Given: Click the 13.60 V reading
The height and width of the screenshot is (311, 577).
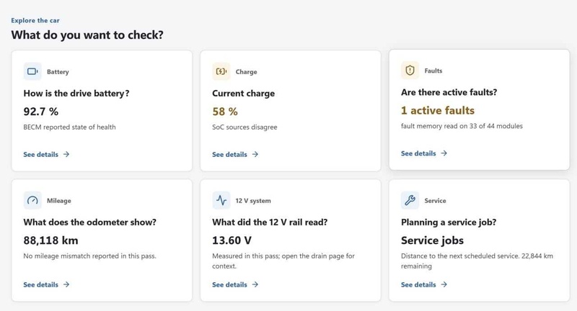Looking at the screenshot, I should pos(232,240).
